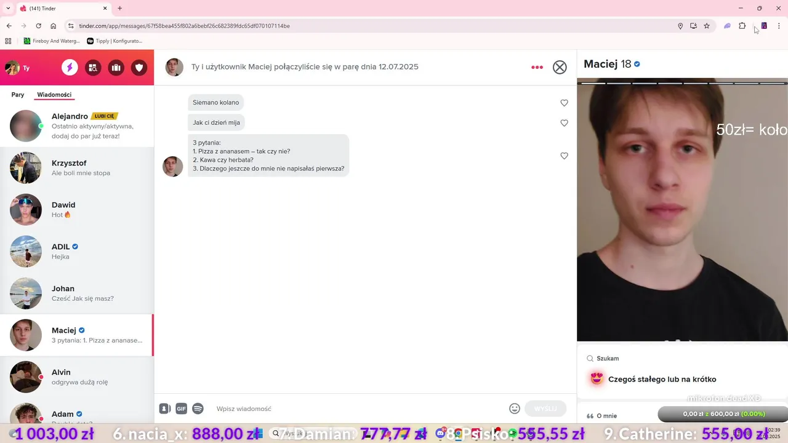
Task: Switch to the Pary tab
Action: click(x=18, y=95)
